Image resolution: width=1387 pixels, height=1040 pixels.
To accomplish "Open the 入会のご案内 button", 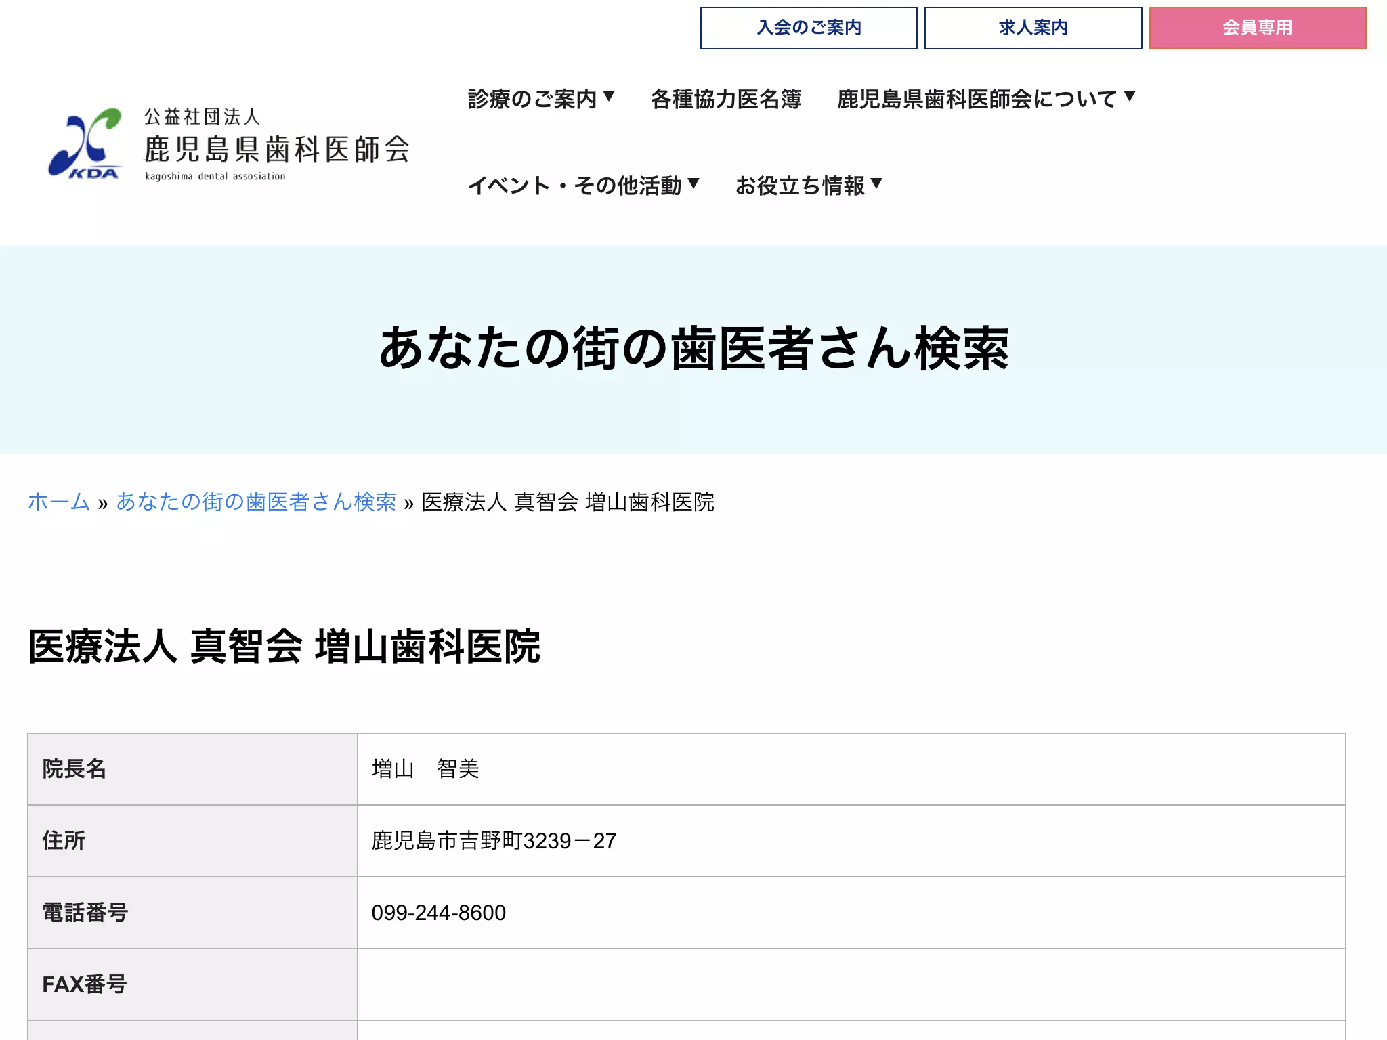I will coord(809,28).
